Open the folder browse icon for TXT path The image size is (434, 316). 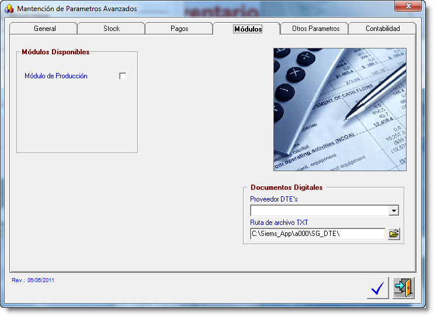tap(394, 234)
